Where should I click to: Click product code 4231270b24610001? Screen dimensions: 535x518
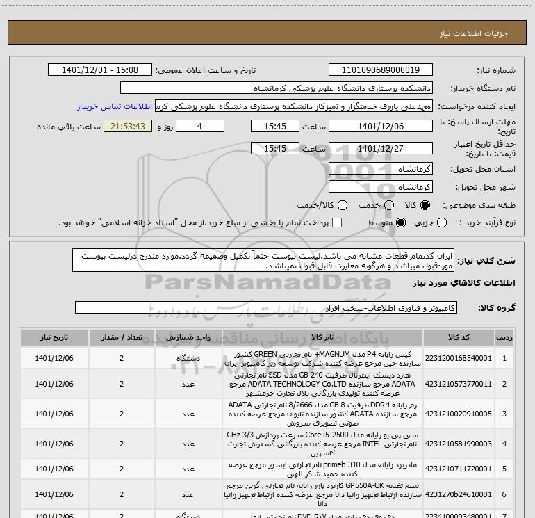point(459,494)
